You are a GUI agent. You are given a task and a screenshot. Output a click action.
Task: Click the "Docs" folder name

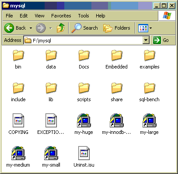(x=84, y=67)
